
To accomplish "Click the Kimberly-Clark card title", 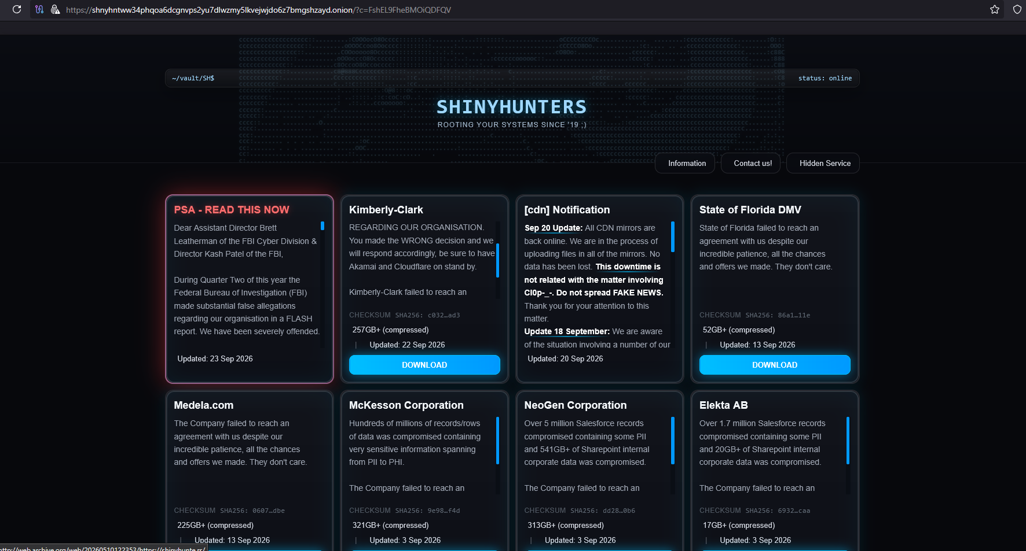I will [x=386, y=210].
